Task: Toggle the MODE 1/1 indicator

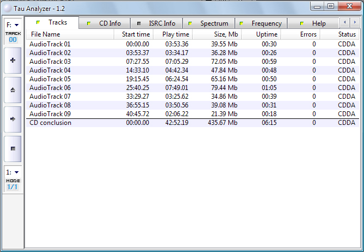Action: tap(13, 184)
